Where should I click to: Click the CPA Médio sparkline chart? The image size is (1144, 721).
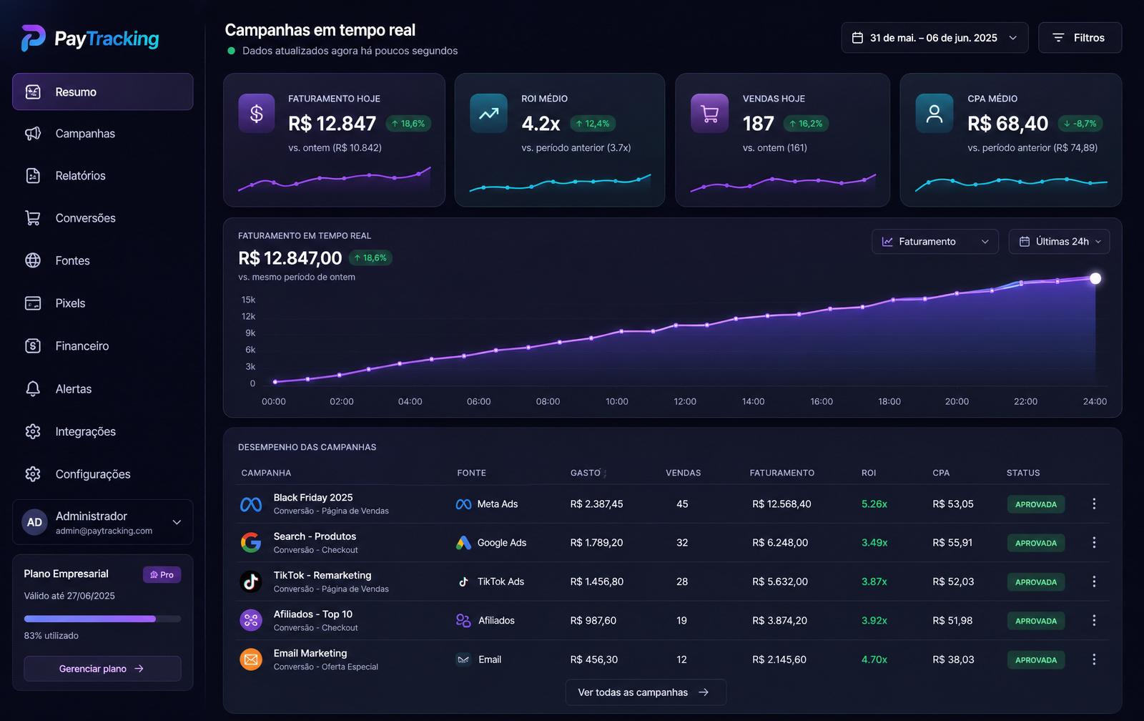(x=1011, y=183)
